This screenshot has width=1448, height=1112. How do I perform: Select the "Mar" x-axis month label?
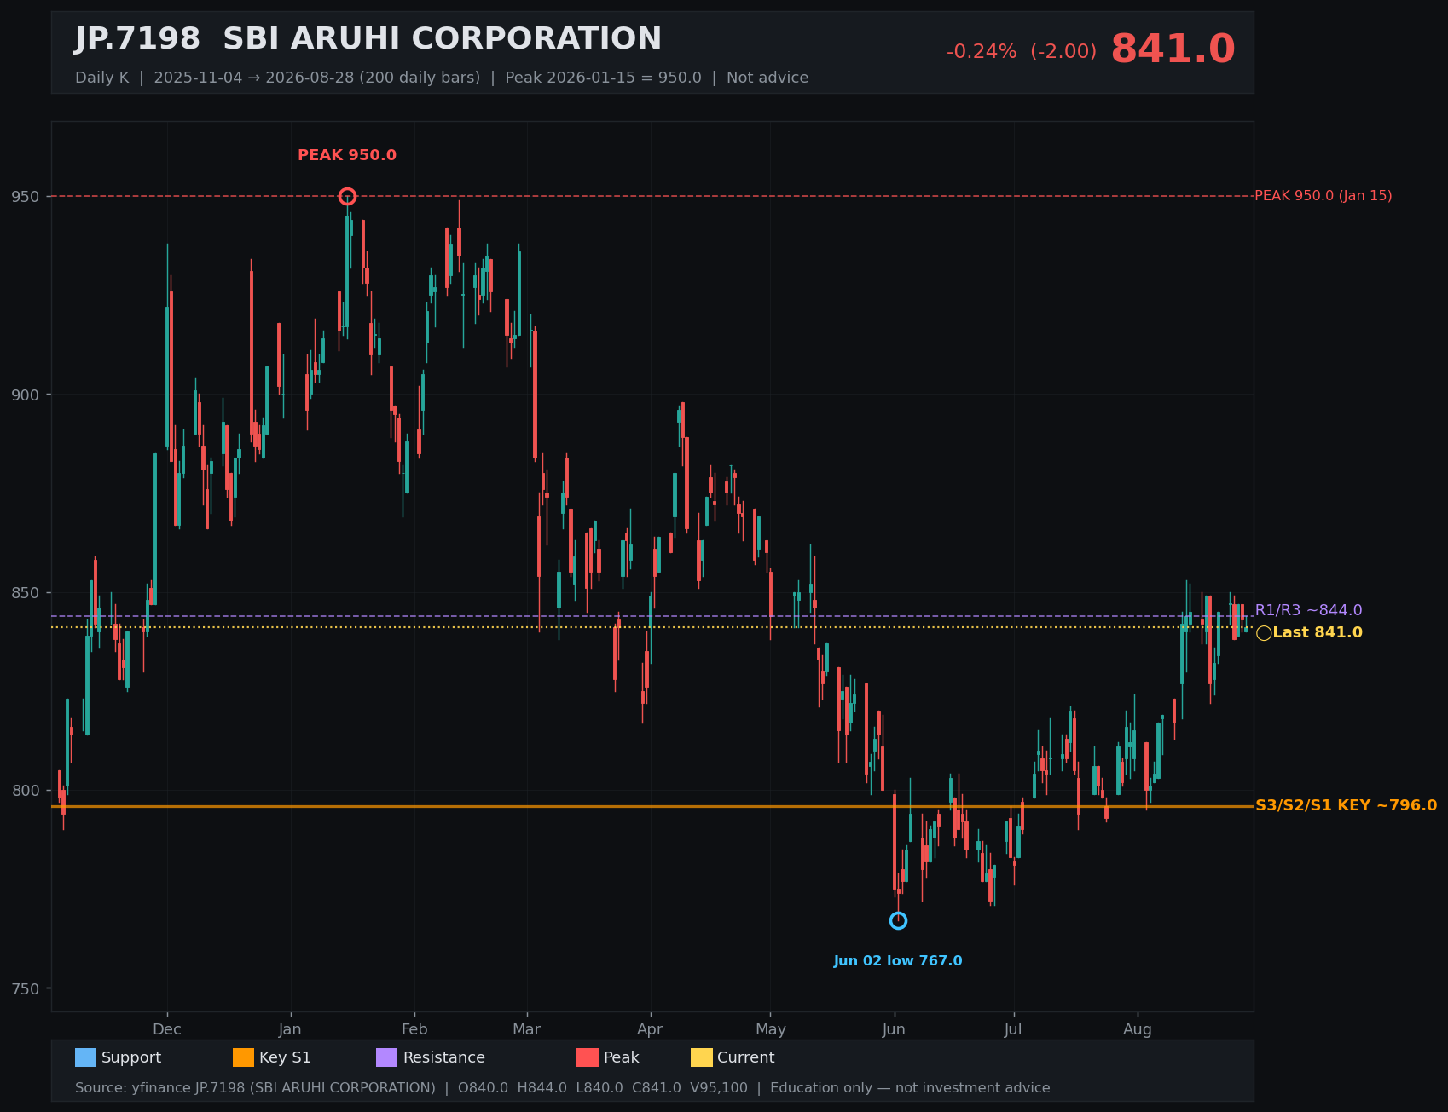click(x=527, y=1029)
